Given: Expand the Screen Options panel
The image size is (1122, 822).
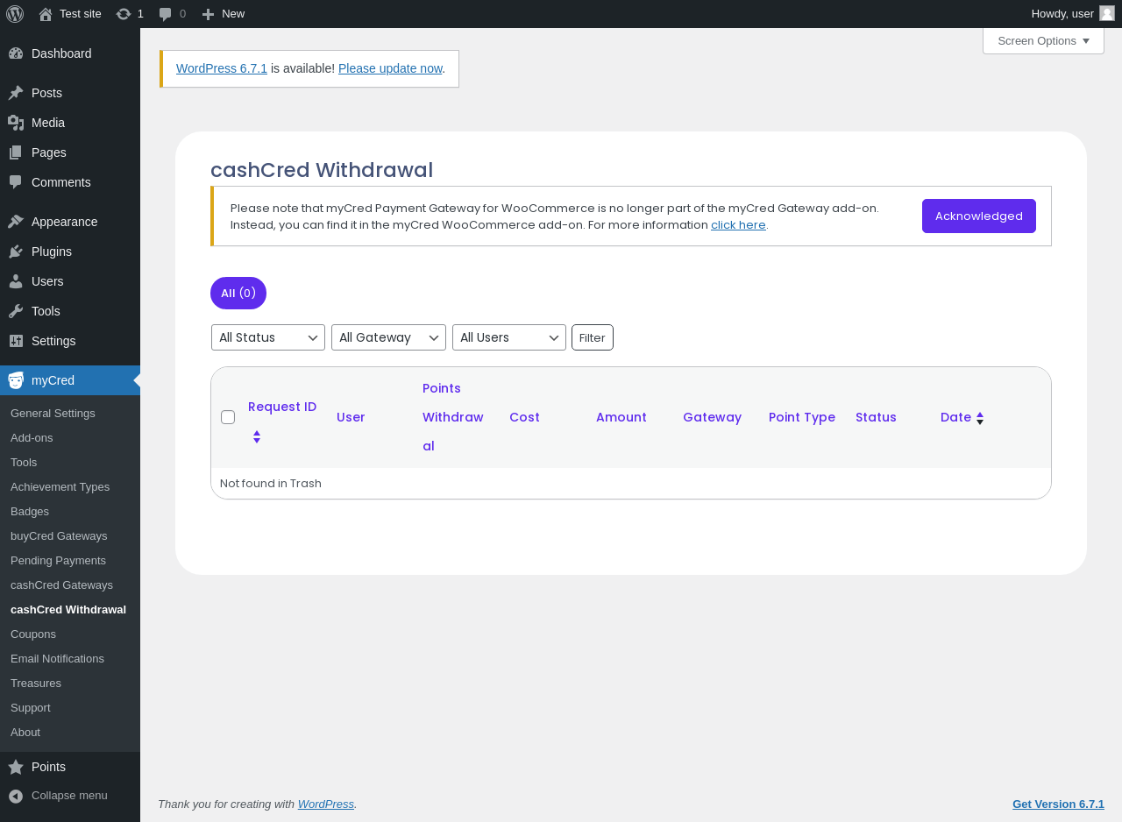Looking at the screenshot, I should tap(1043, 40).
